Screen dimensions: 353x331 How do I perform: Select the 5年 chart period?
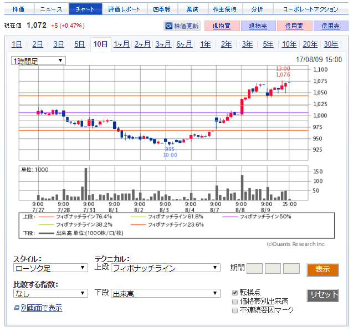pos(268,44)
